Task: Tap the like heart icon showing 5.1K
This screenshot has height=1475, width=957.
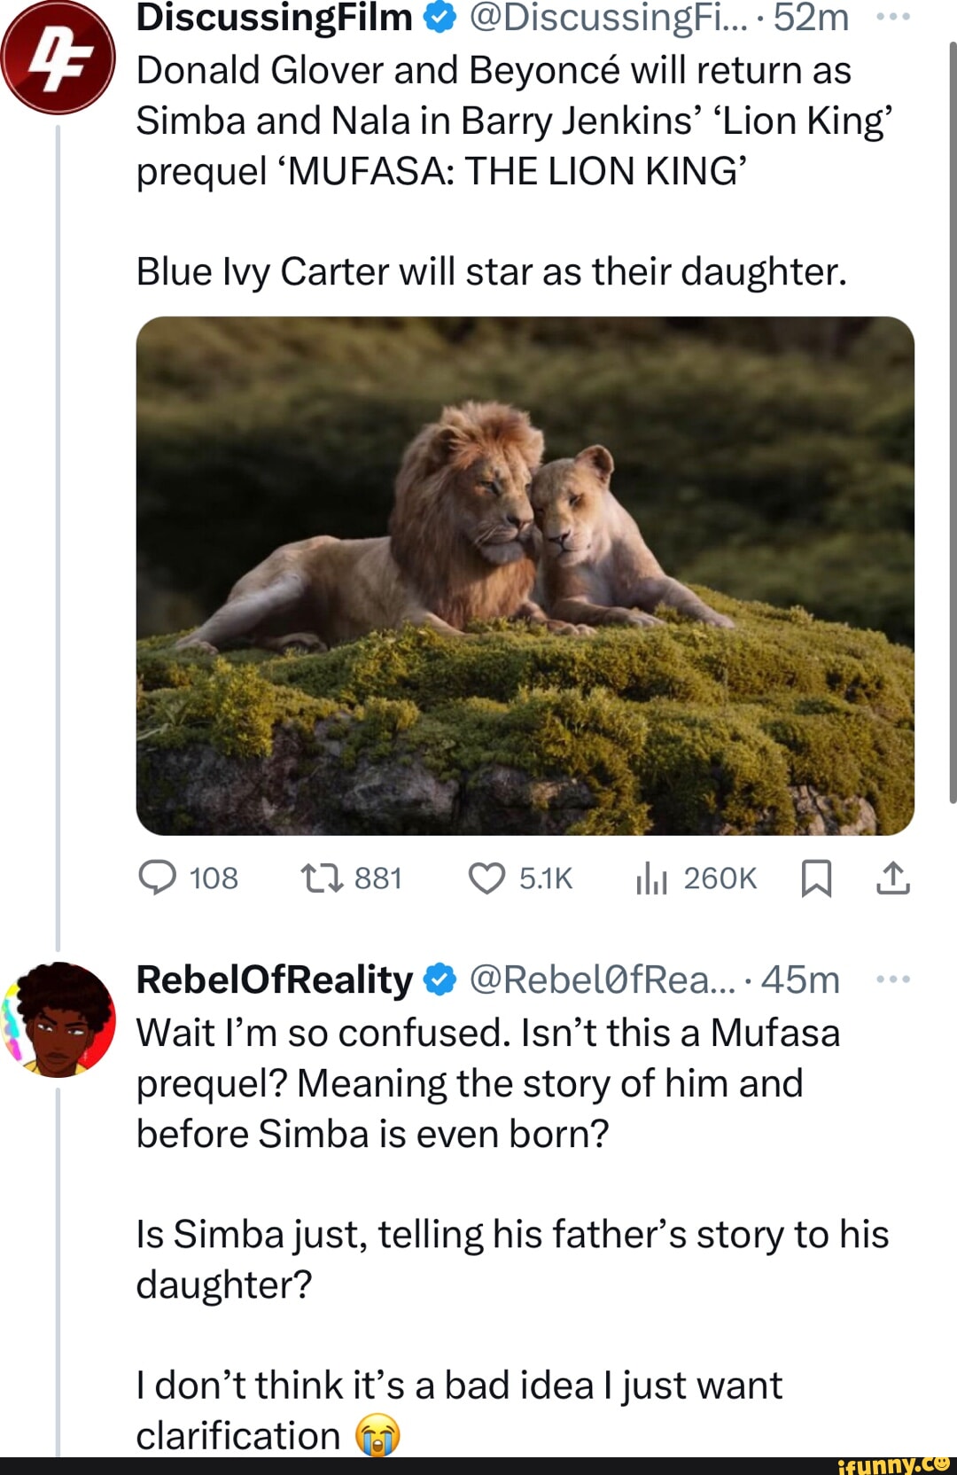Action: (489, 878)
